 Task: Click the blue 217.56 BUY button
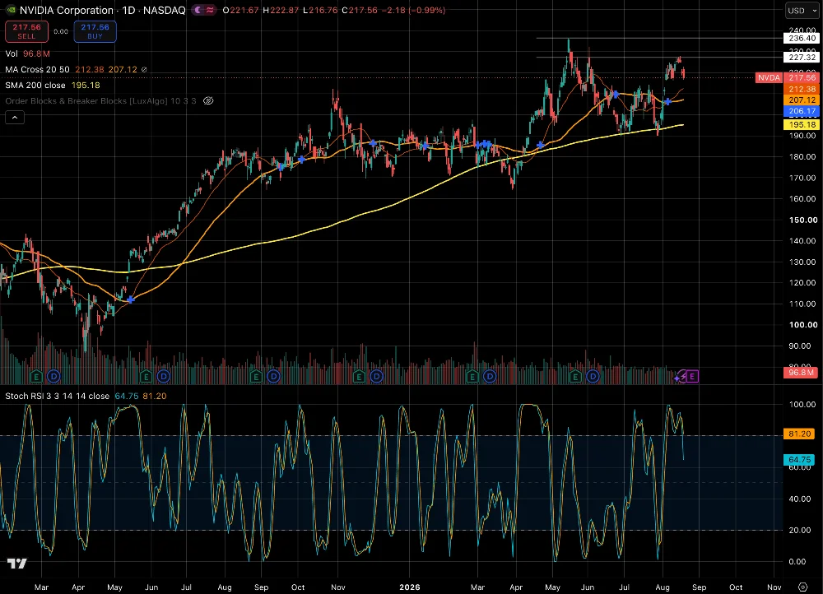pos(95,31)
